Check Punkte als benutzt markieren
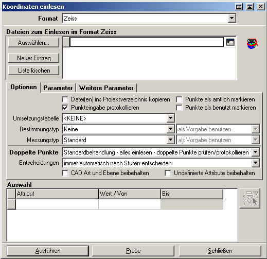This screenshot has height=259, width=267. click(179, 108)
